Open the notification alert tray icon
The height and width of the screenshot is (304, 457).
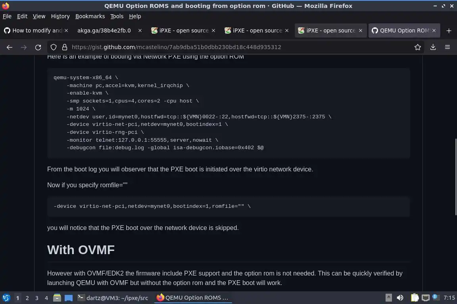435,297
